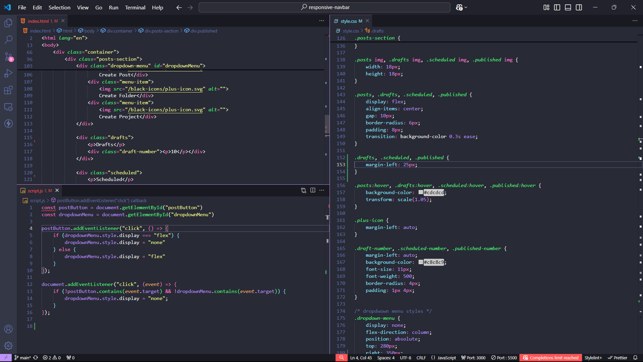Go forward with the right arrow
Viewport: 643px width, 362px height.
click(190, 8)
